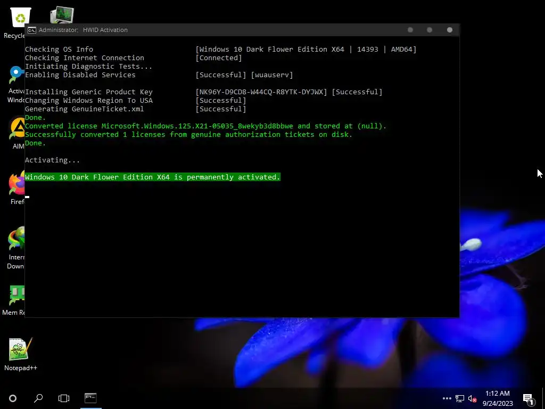
Task: Open the Start menu button
Action: [13, 398]
